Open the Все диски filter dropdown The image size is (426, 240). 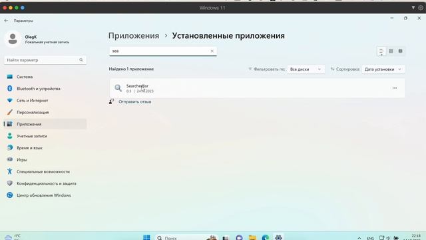[x=306, y=69]
